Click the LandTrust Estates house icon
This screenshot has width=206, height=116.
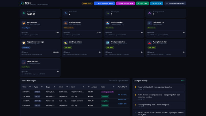point(66,43)
